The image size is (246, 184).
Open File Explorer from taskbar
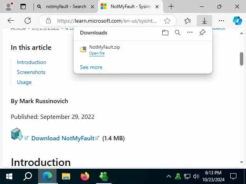[66, 176]
